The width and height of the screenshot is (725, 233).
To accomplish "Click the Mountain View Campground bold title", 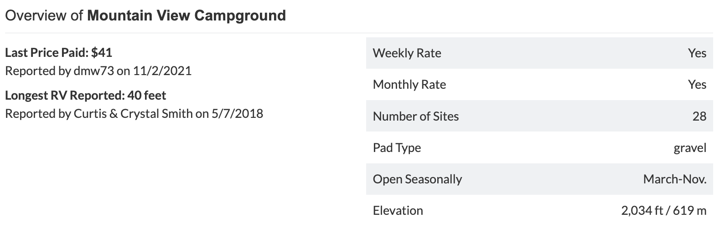I will 186,15.
